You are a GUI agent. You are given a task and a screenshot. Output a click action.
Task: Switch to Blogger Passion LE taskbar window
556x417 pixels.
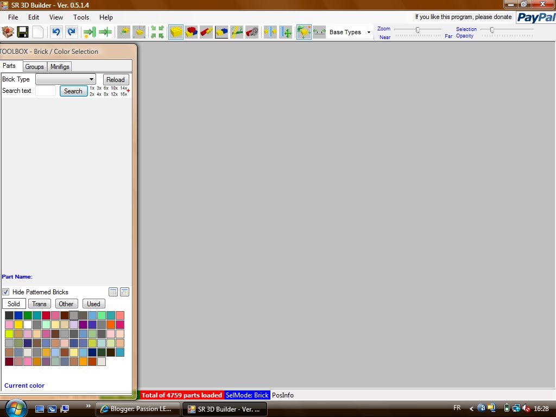tap(137, 409)
